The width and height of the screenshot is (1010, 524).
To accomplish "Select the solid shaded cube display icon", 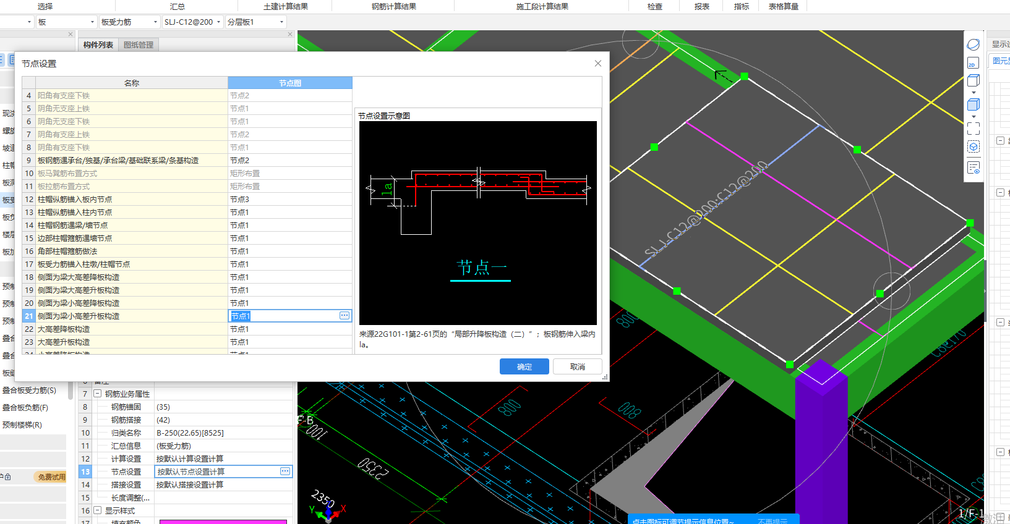I will [x=974, y=104].
